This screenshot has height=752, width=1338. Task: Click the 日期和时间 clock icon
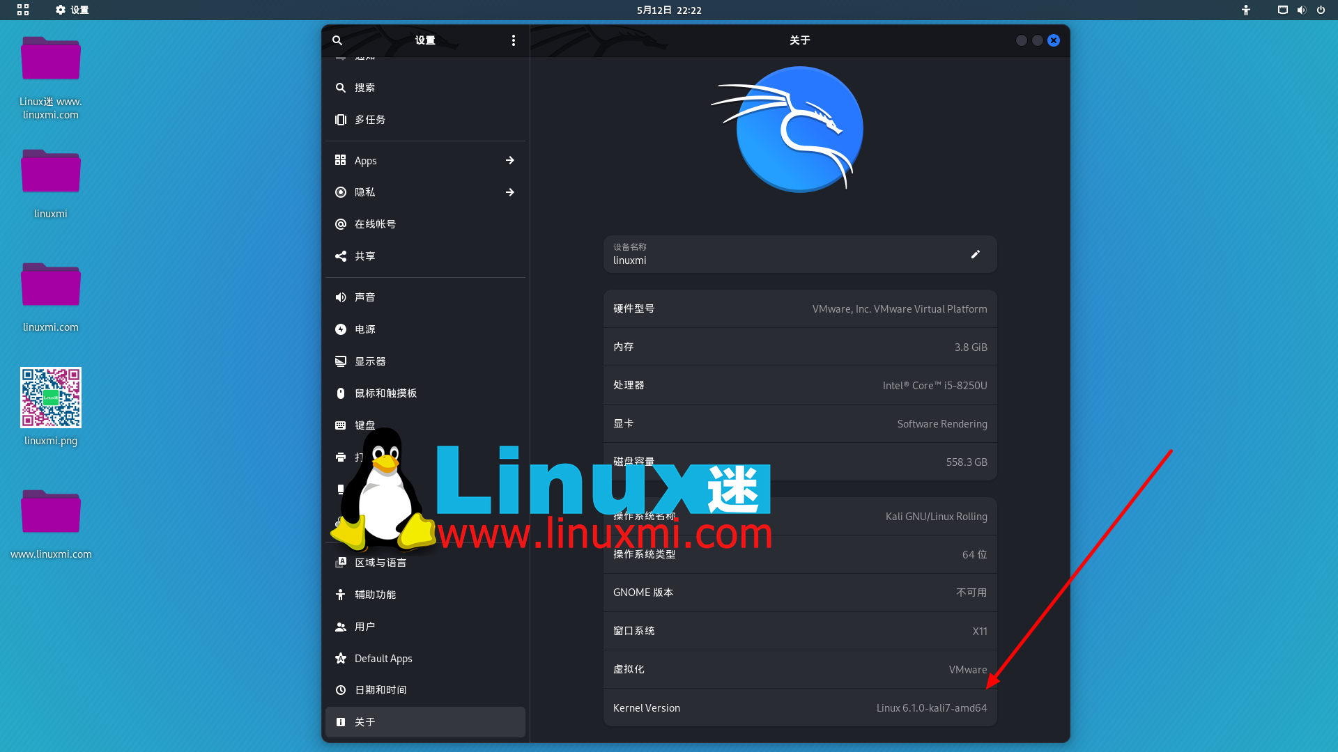pos(340,690)
